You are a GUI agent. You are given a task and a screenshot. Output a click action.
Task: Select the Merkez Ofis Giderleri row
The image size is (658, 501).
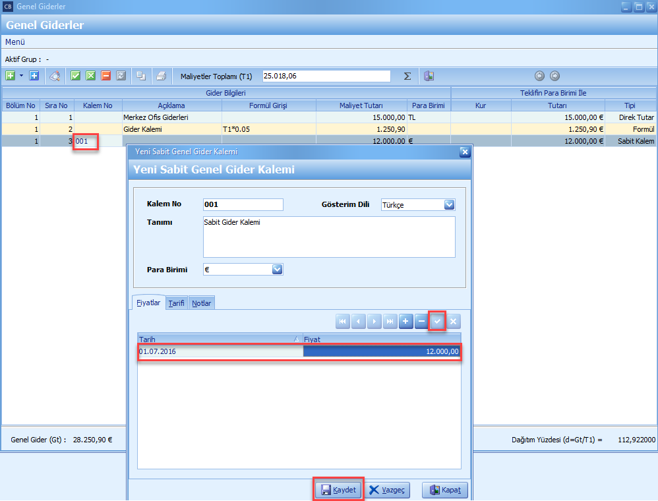pyautogui.click(x=171, y=117)
